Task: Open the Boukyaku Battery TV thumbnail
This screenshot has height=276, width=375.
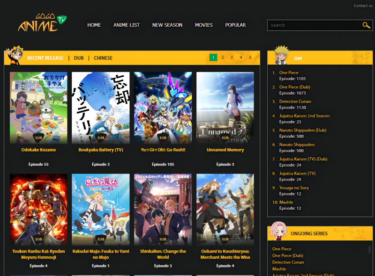Action: pyautogui.click(x=100, y=107)
